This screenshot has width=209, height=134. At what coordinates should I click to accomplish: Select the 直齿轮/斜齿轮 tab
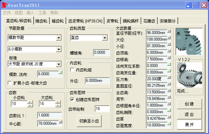pyautogui.click(x=19, y=20)
